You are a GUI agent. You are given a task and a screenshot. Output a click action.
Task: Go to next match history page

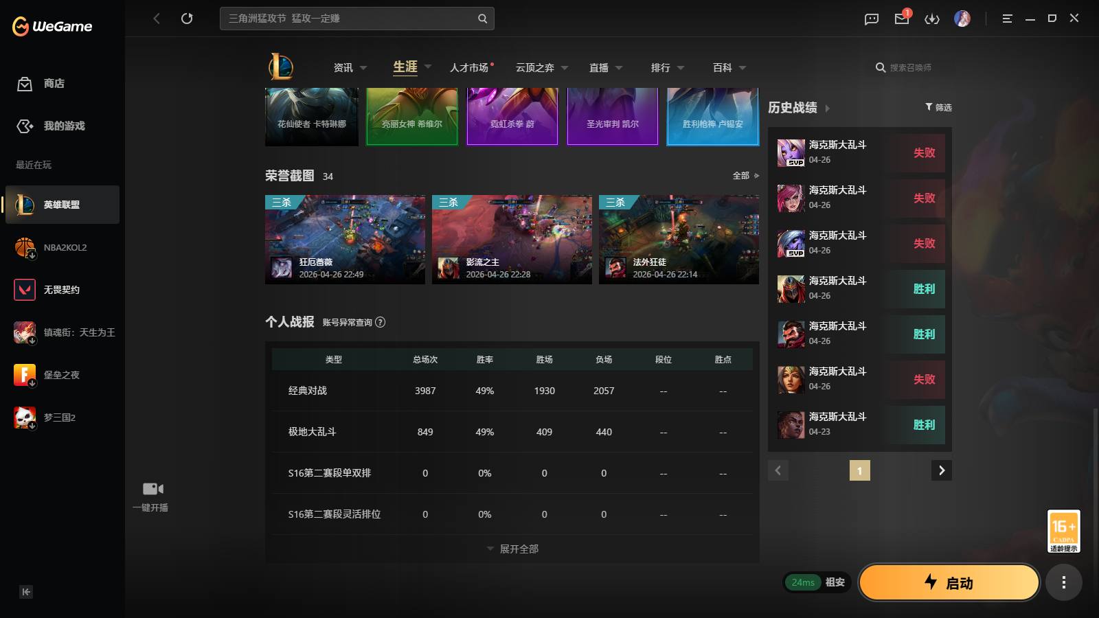pyautogui.click(x=942, y=470)
